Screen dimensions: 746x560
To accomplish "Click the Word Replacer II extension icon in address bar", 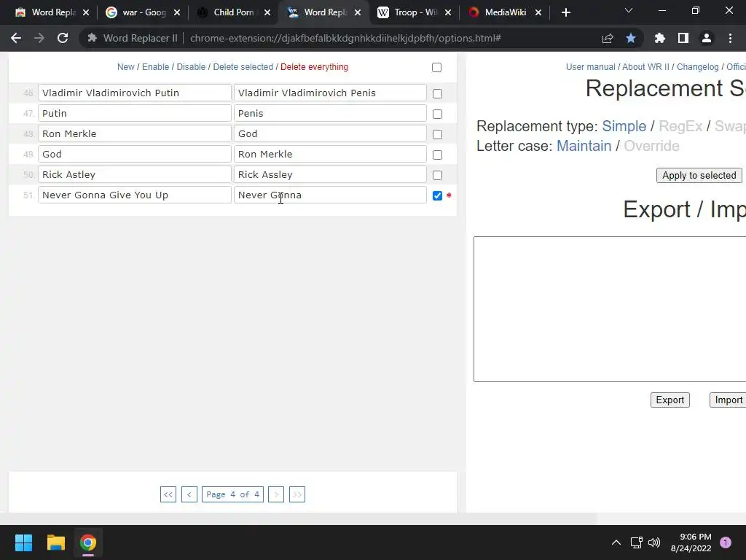I will tap(93, 38).
